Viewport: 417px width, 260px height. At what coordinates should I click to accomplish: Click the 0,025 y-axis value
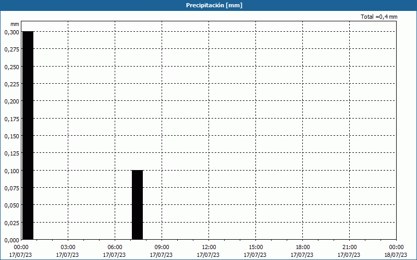tap(11, 223)
